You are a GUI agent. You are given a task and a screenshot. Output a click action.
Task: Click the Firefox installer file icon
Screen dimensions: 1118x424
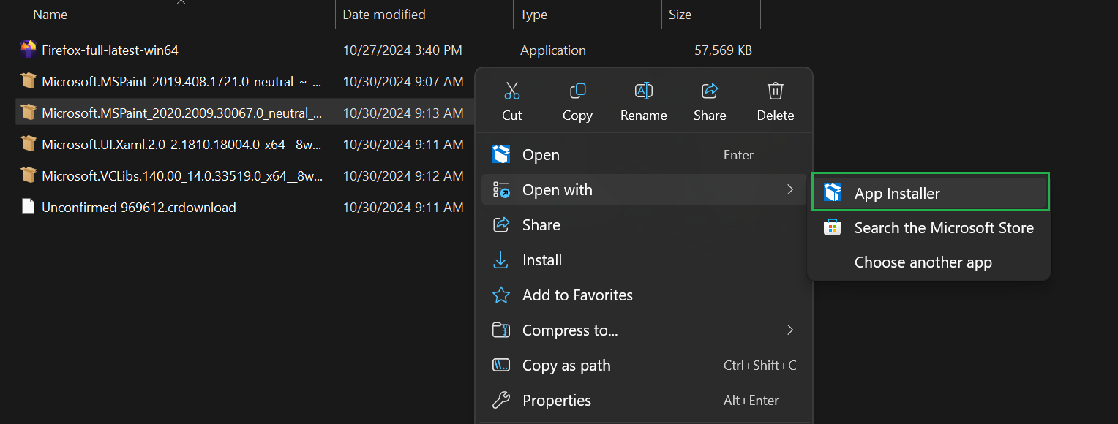[x=29, y=50]
